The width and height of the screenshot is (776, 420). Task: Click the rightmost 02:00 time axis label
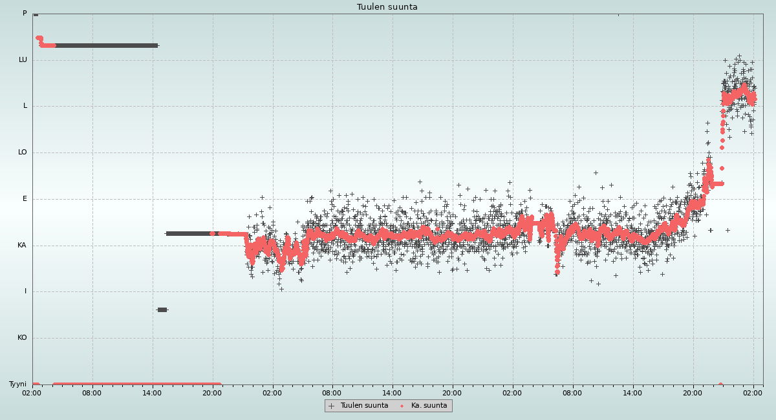[753, 392]
